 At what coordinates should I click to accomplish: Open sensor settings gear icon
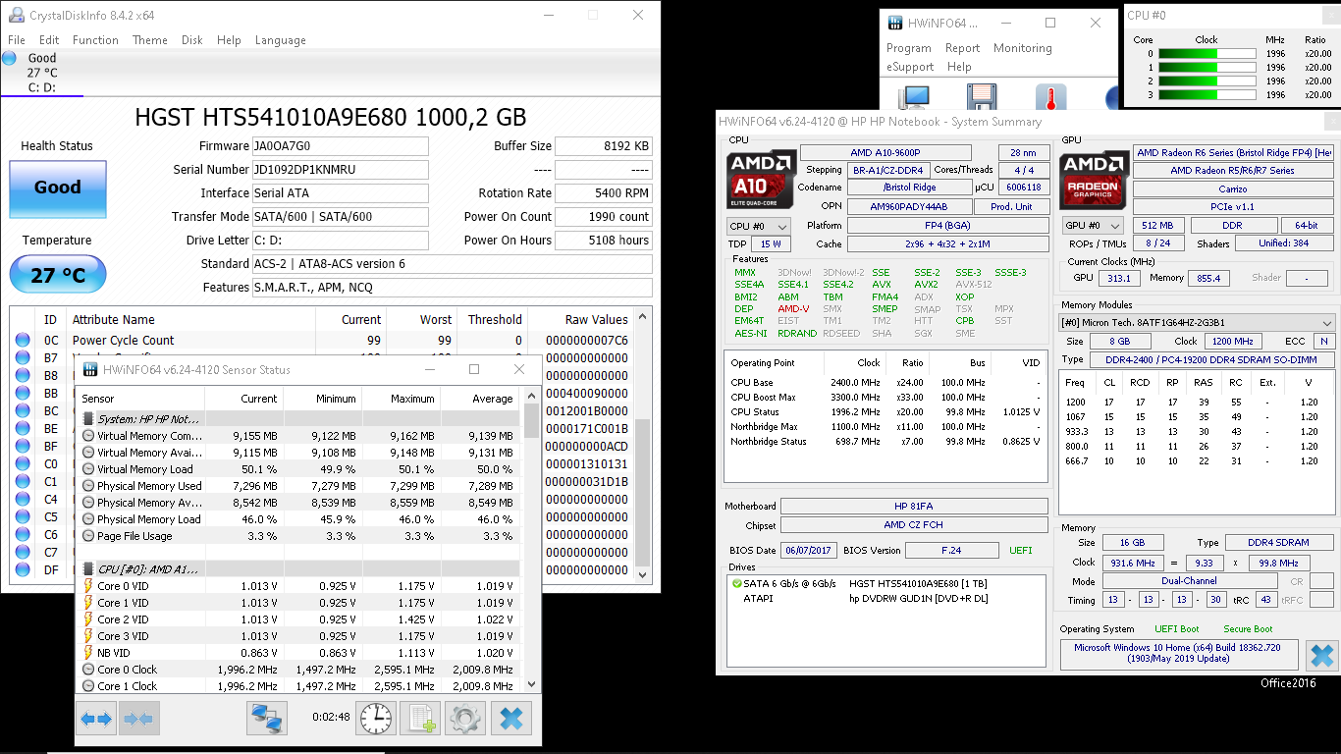coord(465,719)
